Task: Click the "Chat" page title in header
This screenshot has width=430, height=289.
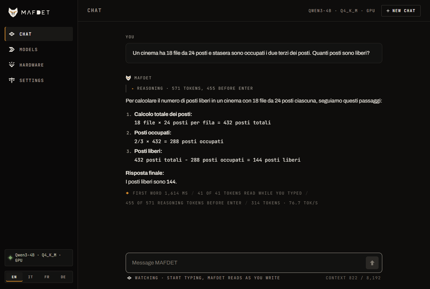Action: tap(94, 10)
